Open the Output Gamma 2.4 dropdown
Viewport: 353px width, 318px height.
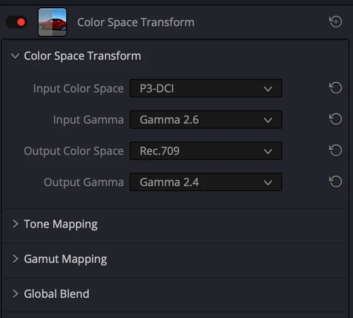click(x=206, y=182)
